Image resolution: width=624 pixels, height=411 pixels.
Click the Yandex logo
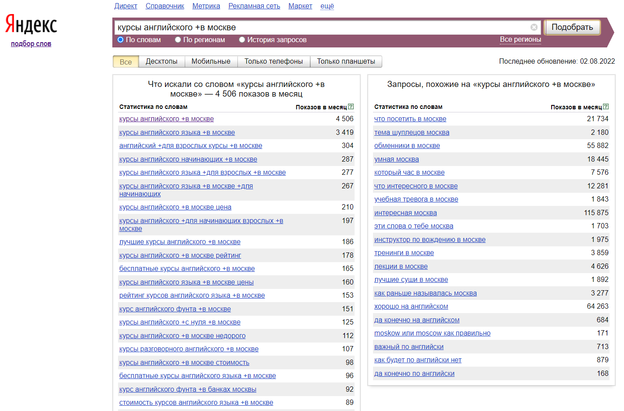click(31, 25)
